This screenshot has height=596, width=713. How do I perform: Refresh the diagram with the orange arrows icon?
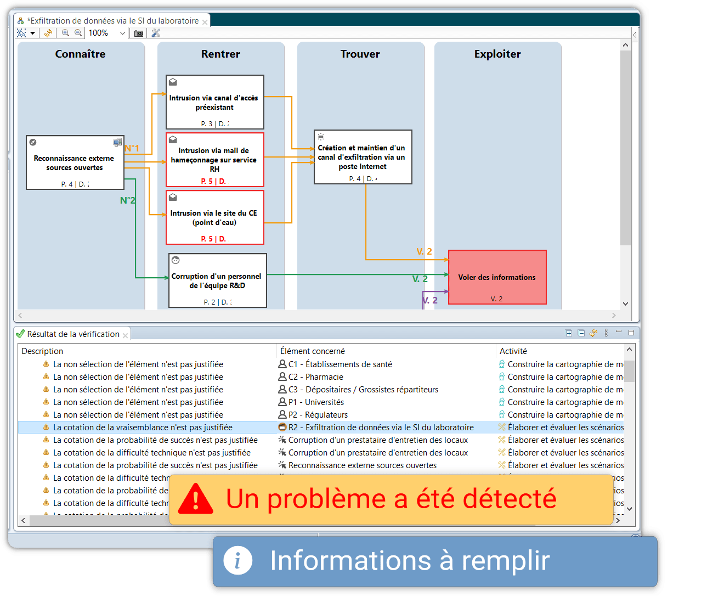[48, 33]
